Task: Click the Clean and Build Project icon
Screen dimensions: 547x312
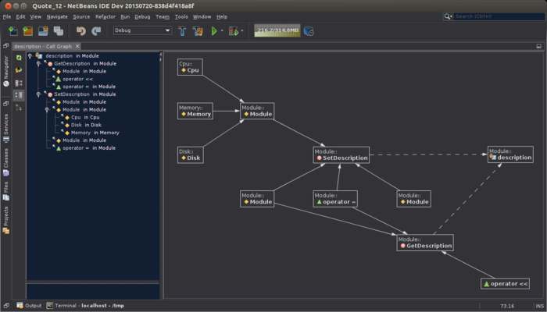Action: pyautogui.click(x=197, y=31)
